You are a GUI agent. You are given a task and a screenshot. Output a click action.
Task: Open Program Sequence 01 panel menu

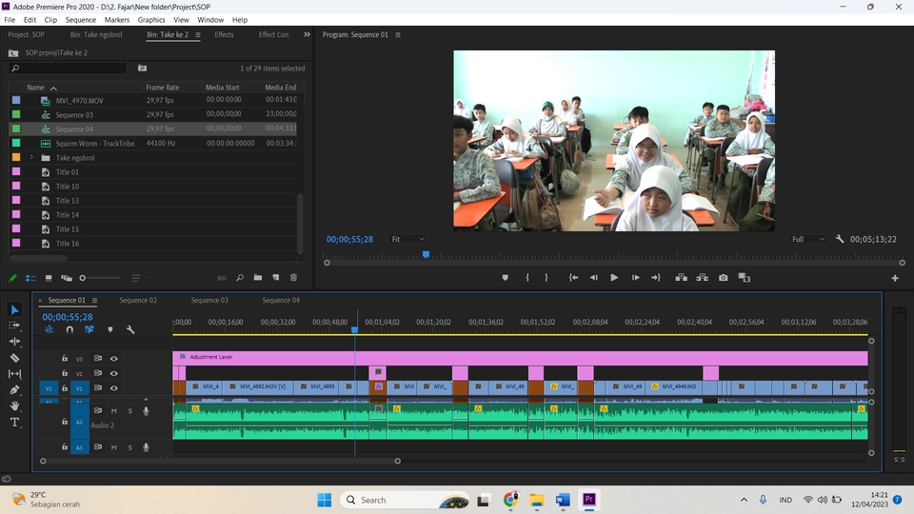click(398, 35)
